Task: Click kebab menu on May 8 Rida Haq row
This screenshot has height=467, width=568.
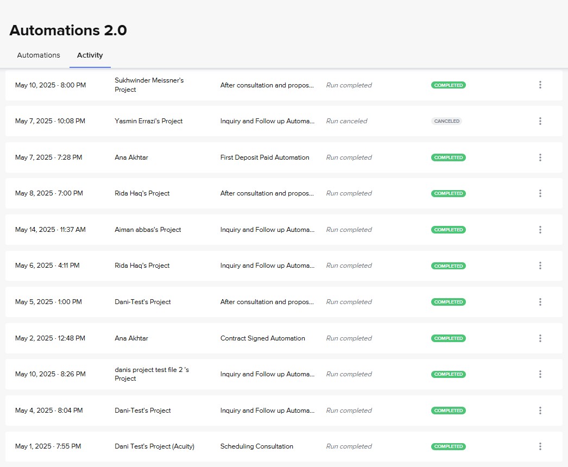Action: coord(540,193)
